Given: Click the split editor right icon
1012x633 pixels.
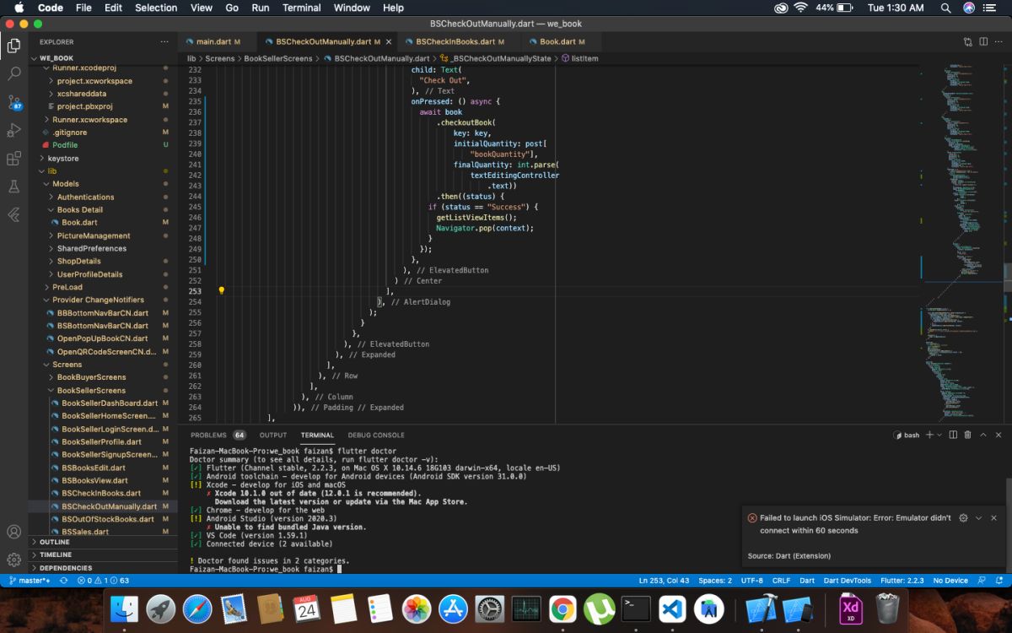Looking at the screenshot, I should coord(983,41).
